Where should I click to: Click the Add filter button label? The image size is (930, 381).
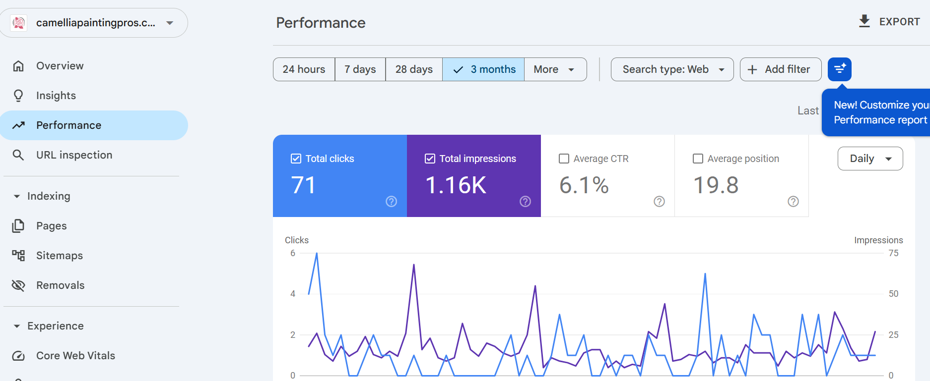[x=788, y=69]
